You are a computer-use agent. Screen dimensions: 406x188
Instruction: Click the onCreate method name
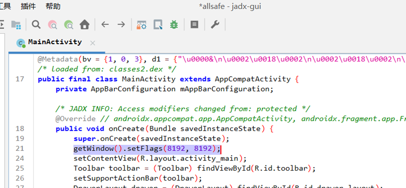click(126, 129)
